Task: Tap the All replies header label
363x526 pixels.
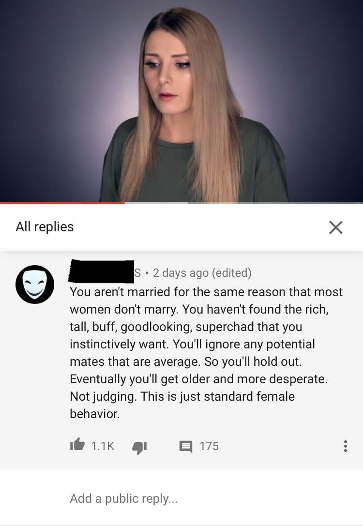Action: click(45, 227)
